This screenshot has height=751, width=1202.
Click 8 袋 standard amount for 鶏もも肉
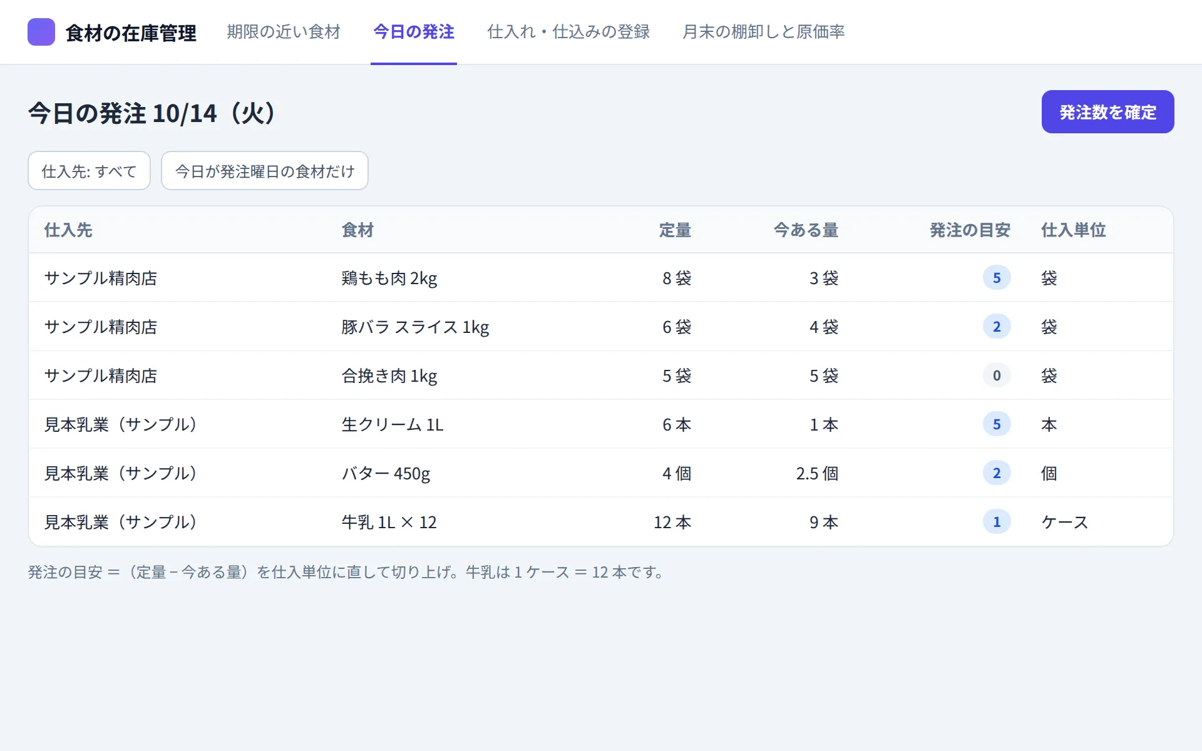point(677,278)
